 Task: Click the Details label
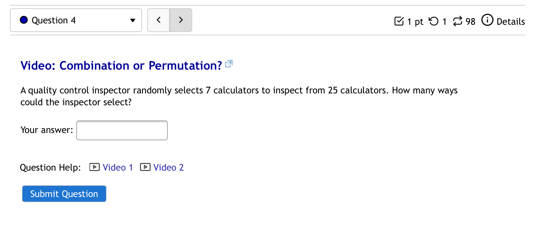coord(511,21)
